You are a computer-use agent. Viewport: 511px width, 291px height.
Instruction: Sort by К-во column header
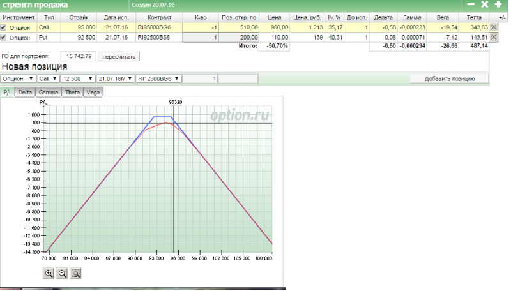201,18
